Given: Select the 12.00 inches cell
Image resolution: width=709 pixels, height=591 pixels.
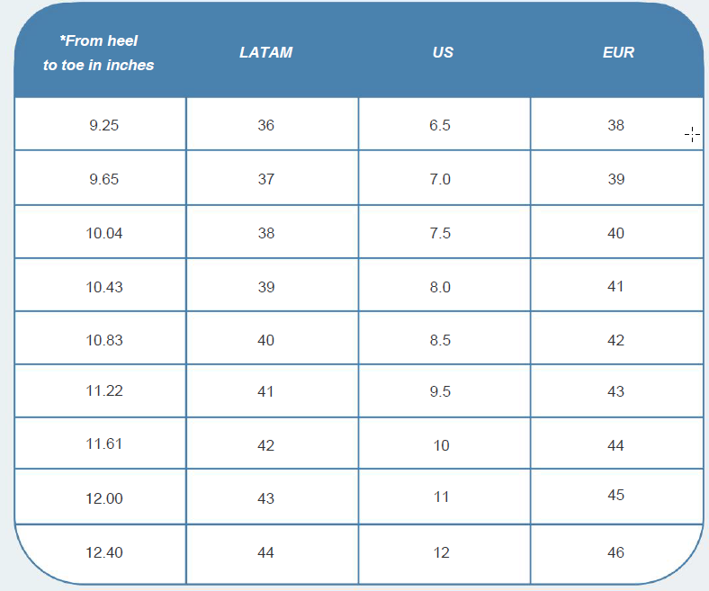Looking at the screenshot, I should 103,498.
